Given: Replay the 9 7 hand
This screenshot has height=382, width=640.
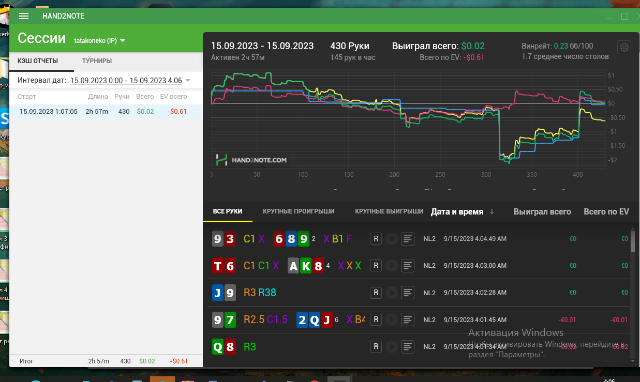Looking at the screenshot, I should pyautogui.click(x=392, y=319).
